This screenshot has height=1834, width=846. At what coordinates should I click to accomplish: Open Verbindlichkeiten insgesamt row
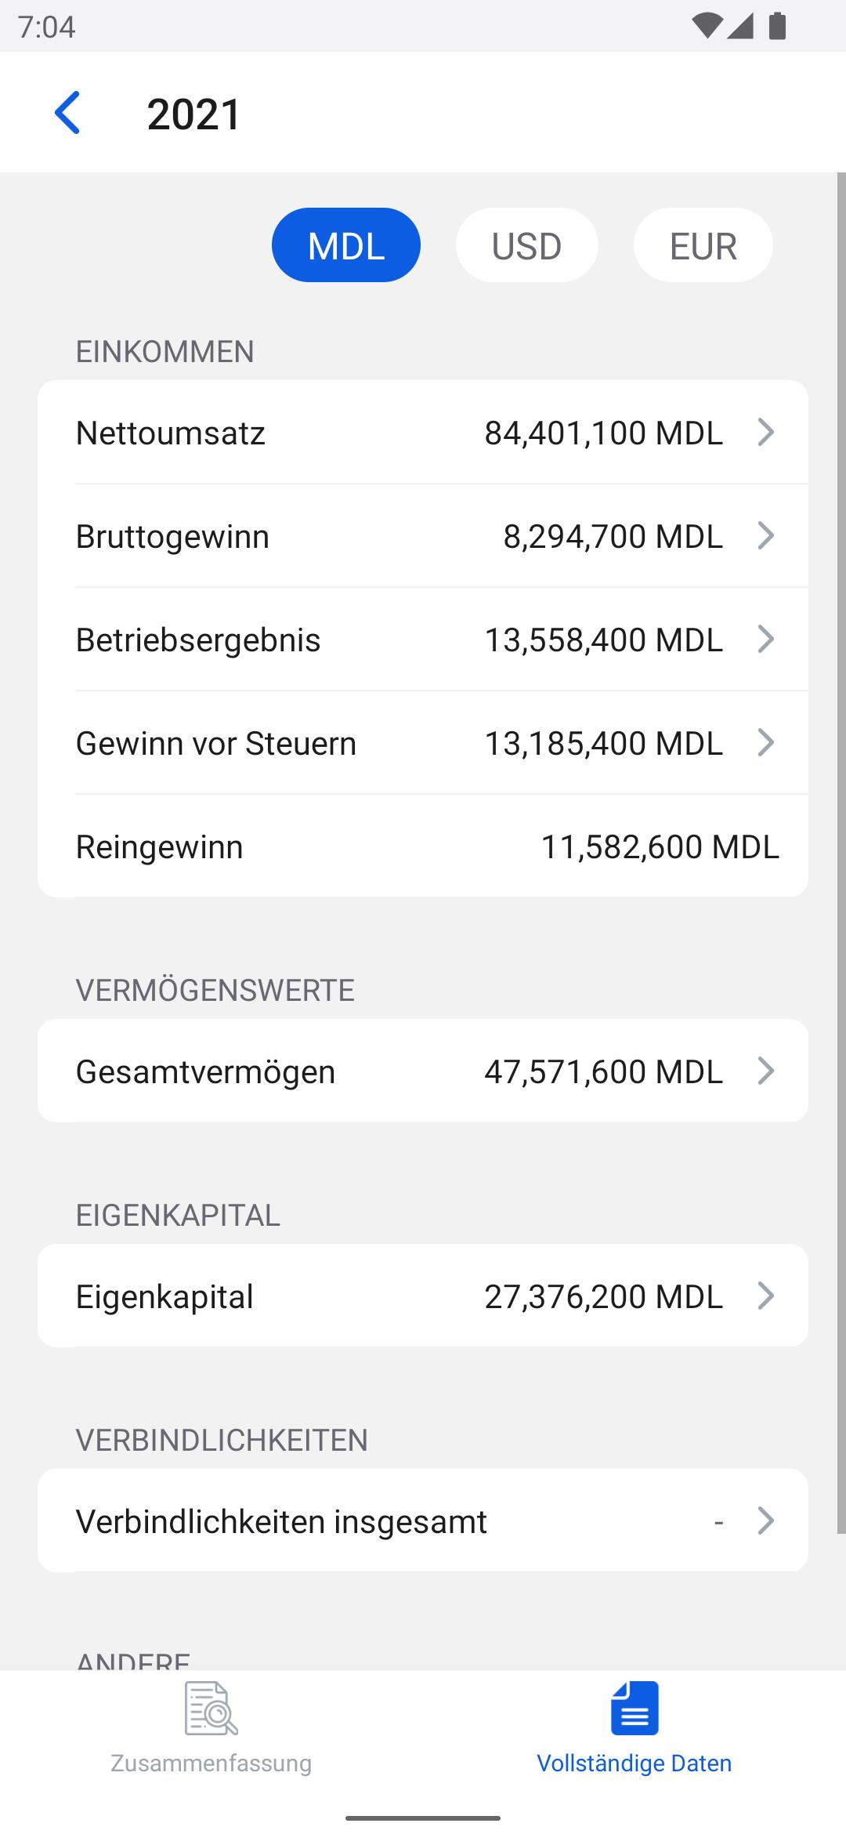tap(423, 1520)
